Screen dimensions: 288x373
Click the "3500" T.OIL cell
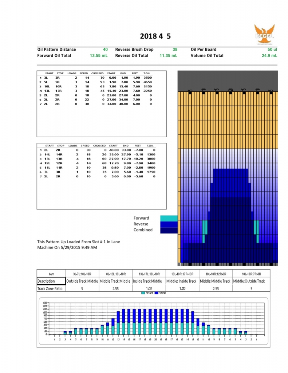(x=148, y=78)
